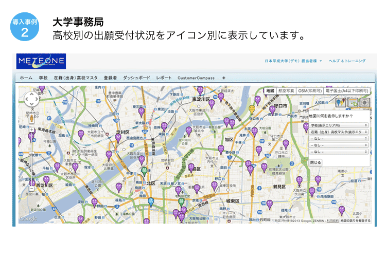386x257 pixels.
Task: Open the map markers layer icon
Action: (x=342, y=102)
